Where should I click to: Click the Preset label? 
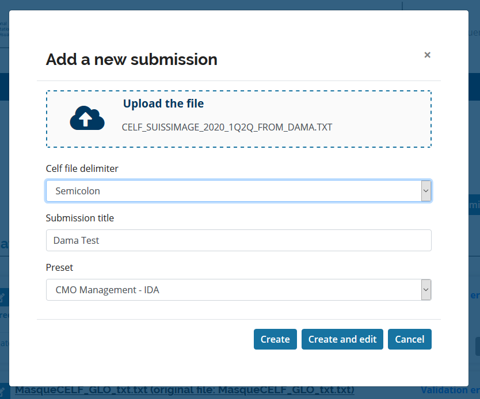click(x=59, y=267)
